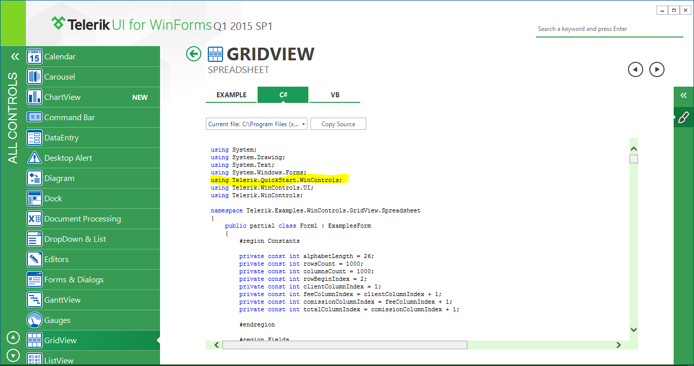The image size is (694, 366).
Task: Click the Command Bar icon
Action: [34, 118]
